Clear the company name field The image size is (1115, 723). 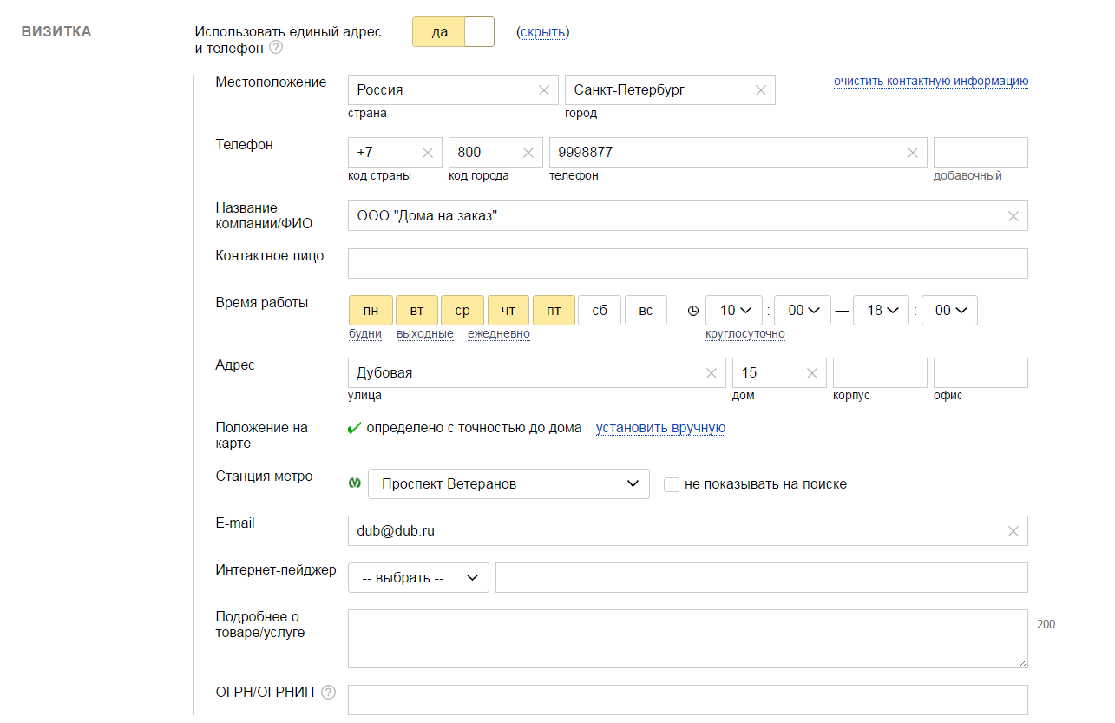[1013, 216]
